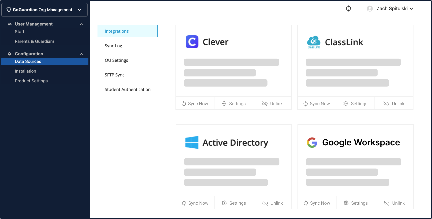Click the broken-link icon in the ClassLink Unlink button
Screen dimensions: 432x219
click(386, 104)
